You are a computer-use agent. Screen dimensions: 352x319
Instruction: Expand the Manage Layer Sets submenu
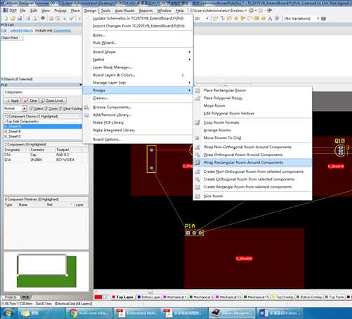(138, 83)
